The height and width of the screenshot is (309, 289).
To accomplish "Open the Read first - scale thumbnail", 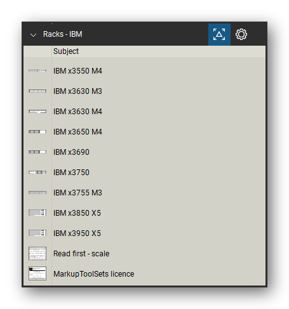I will pyautogui.click(x=37, y=253).
